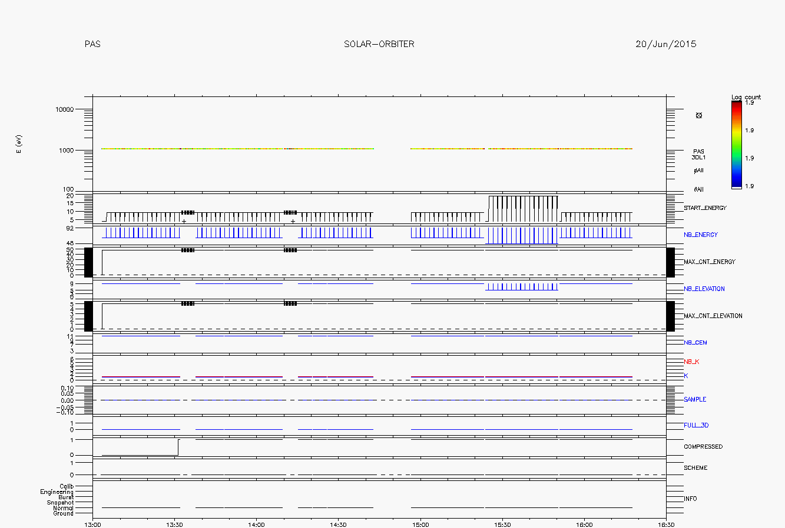Click the raised START_ENERGY block near 15:30
This screenshot has width=785, height=528.
[x=523, y=209]
